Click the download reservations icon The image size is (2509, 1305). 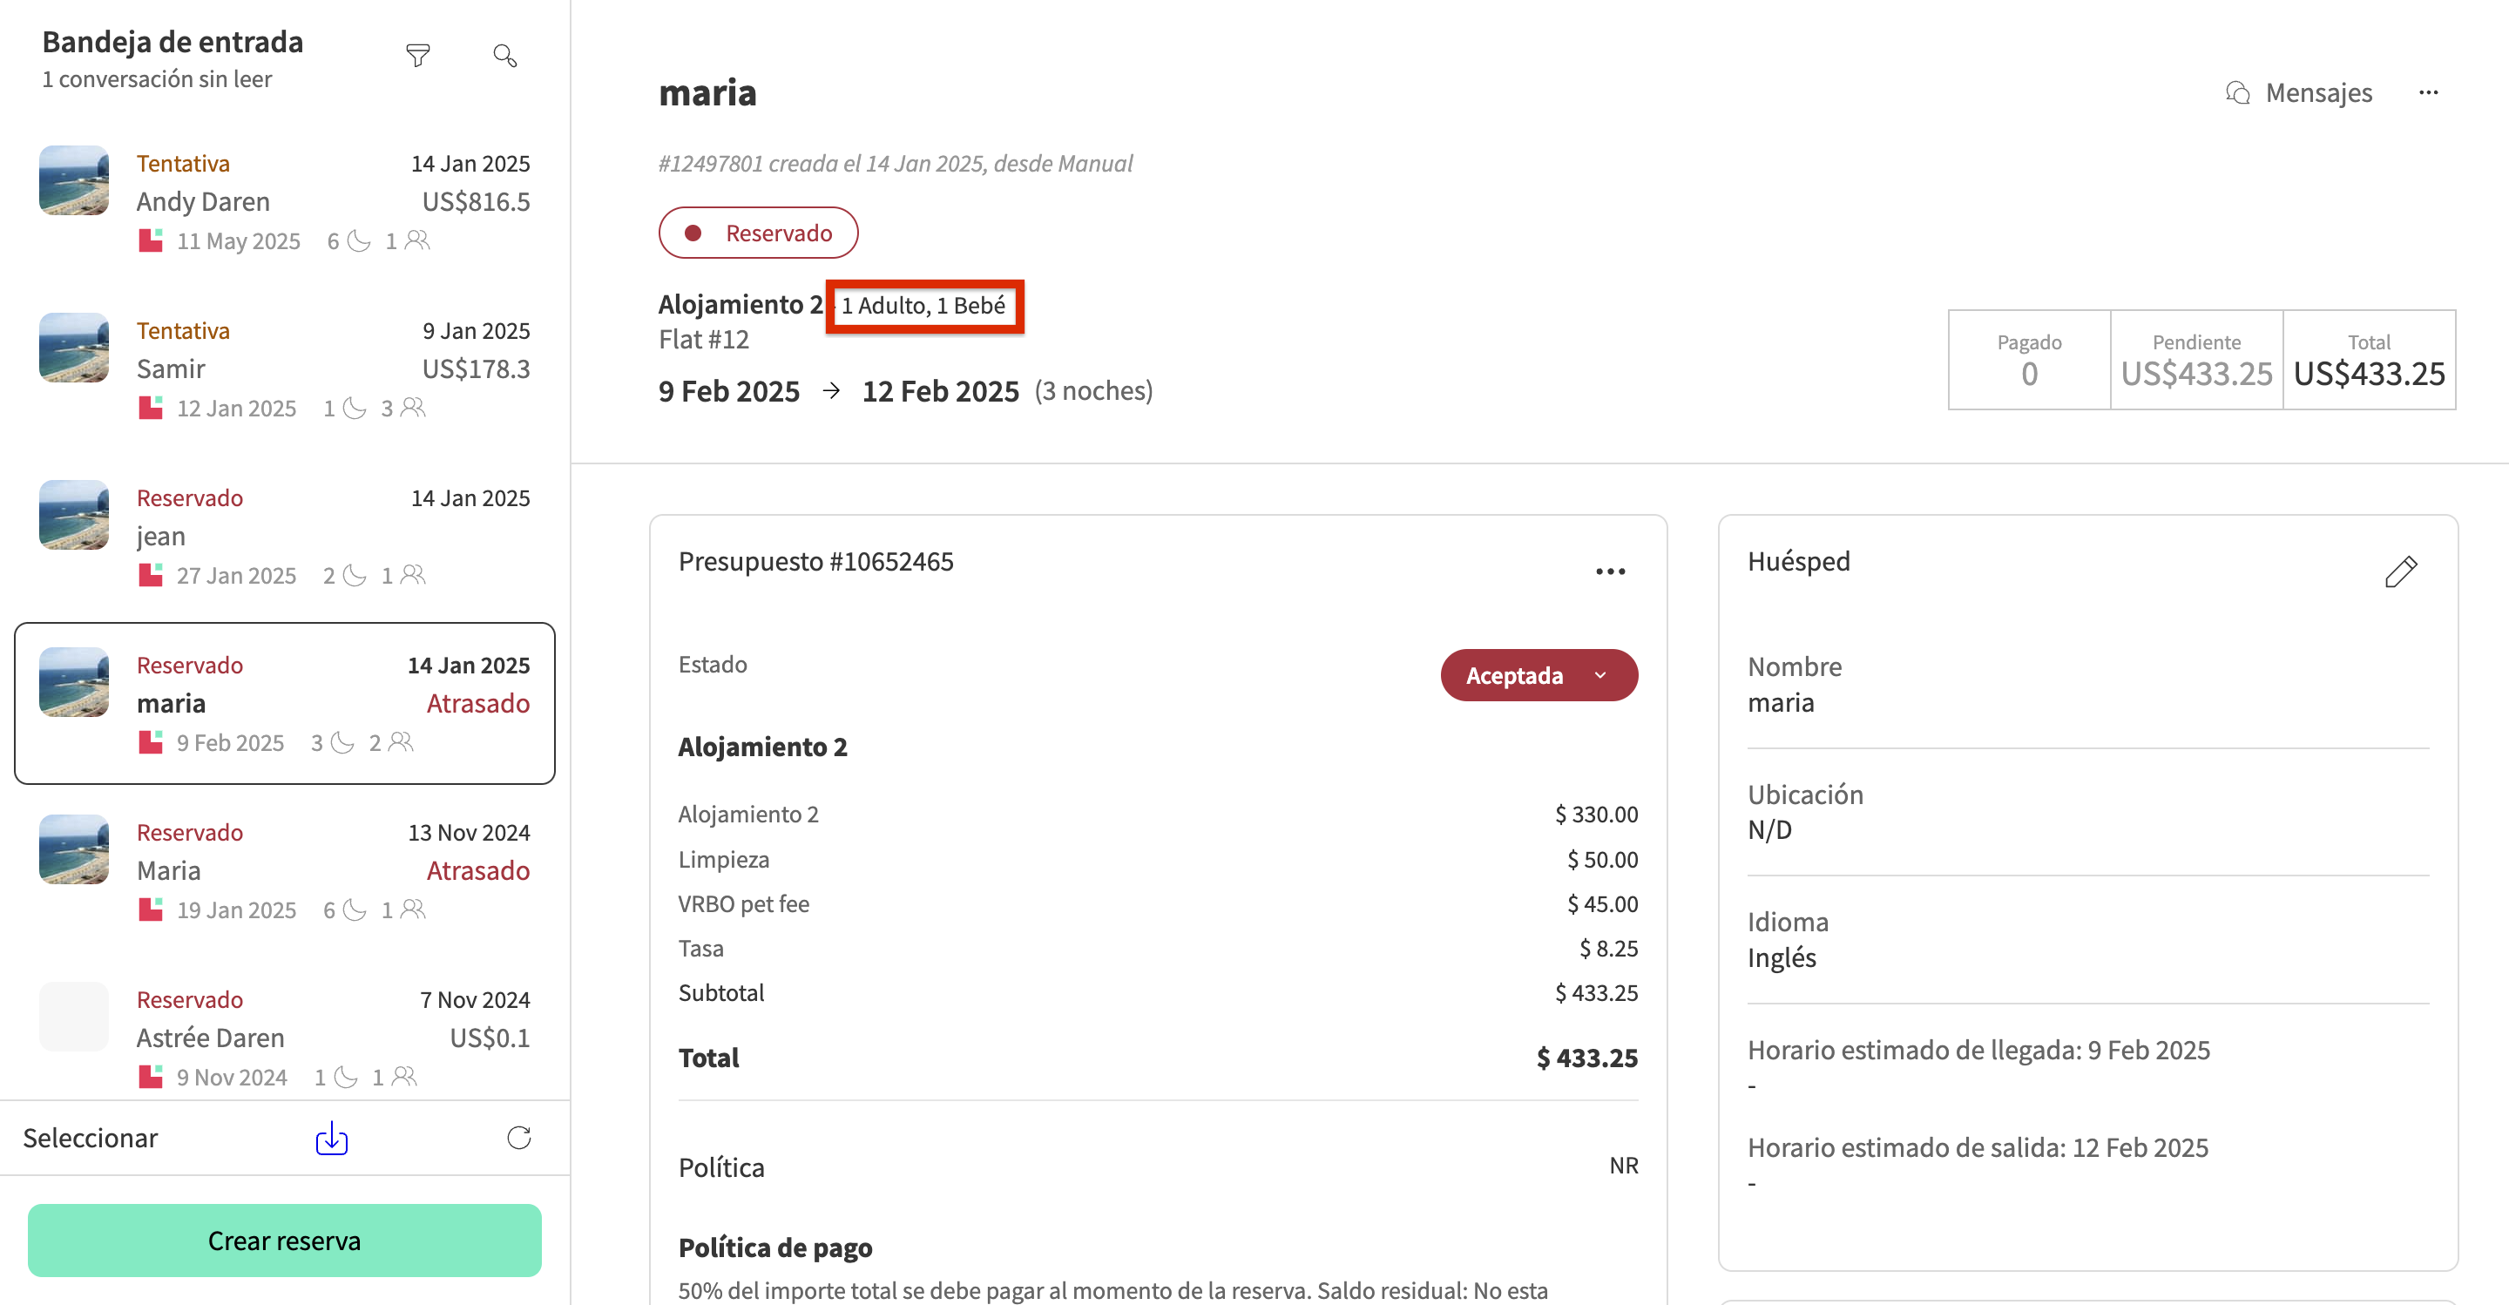(x=331, y=1138)
